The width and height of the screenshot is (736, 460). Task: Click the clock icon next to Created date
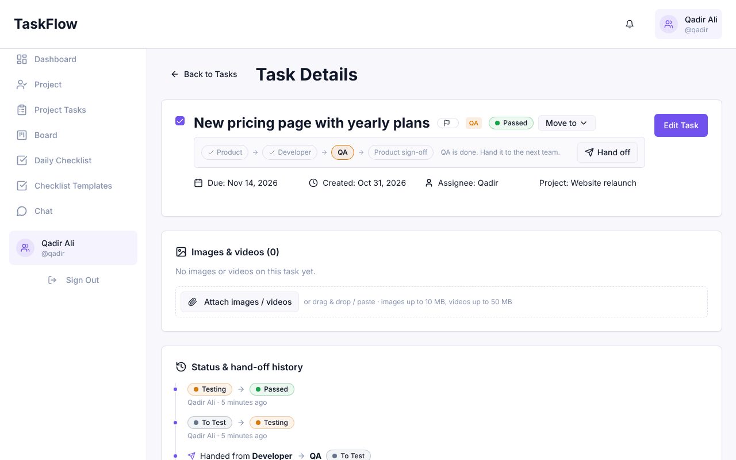coord(313,183)
